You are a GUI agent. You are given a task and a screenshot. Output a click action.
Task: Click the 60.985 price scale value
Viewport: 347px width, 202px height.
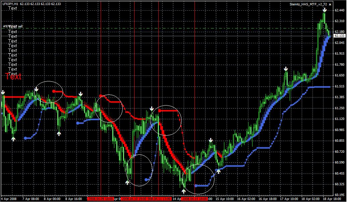pos(339,130)
